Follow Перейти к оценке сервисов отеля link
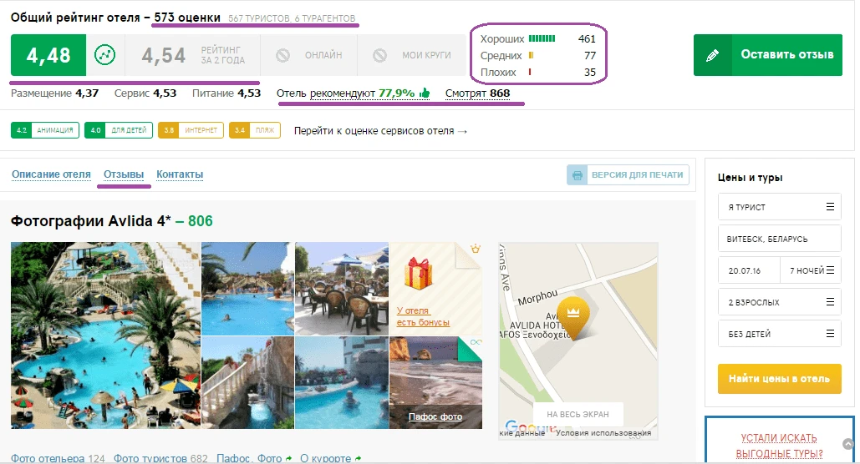 [x=380, y=131]
